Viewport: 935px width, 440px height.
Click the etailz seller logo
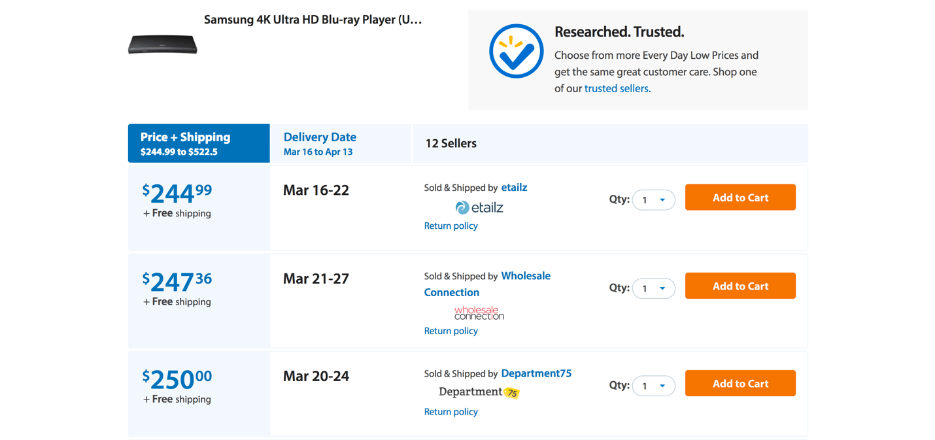479,207
